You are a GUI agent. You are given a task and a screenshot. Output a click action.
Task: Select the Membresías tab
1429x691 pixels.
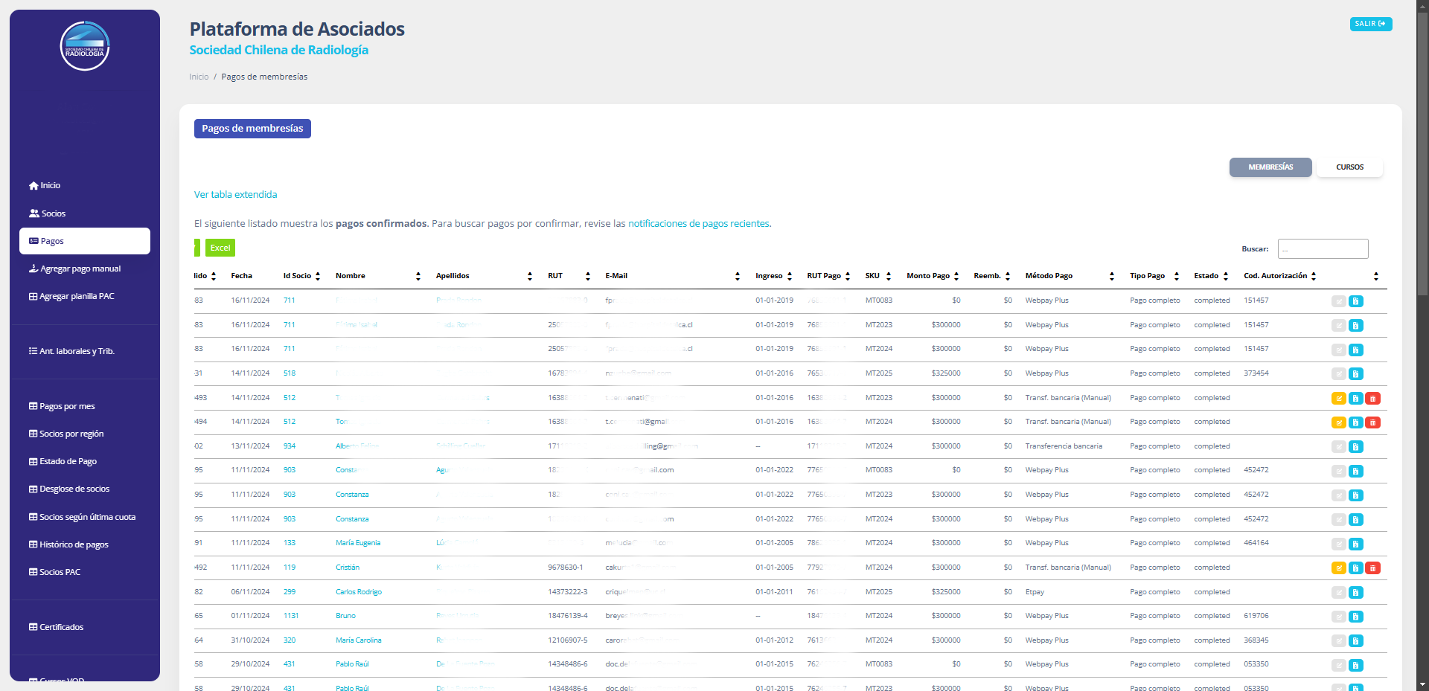pyautogui.click(x=1270, y=167)
